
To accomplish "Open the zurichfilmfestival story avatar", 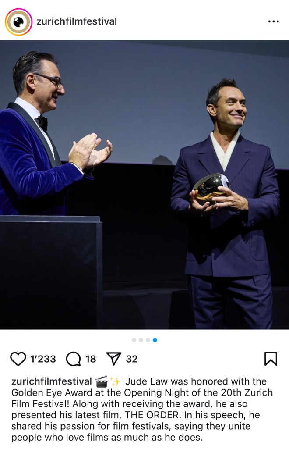I will [18, 22].
